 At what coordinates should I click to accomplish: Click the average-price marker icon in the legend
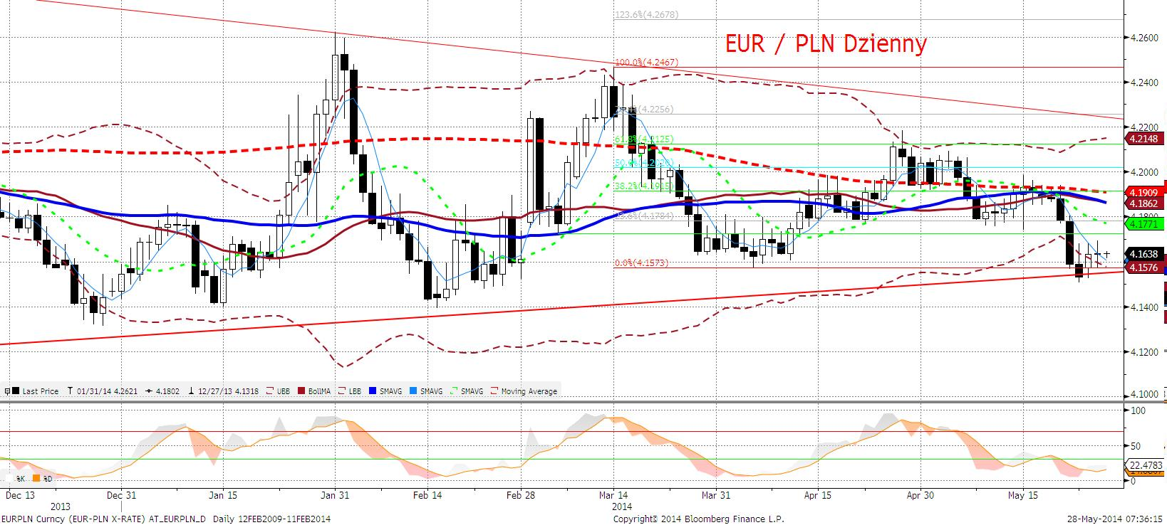pyautogui.click(x=149, y=391)
